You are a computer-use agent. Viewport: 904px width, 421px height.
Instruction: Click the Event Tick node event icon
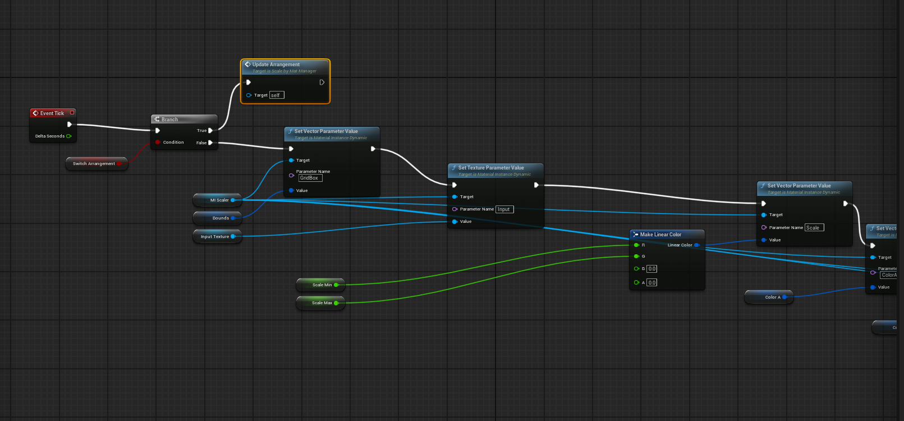35,113
